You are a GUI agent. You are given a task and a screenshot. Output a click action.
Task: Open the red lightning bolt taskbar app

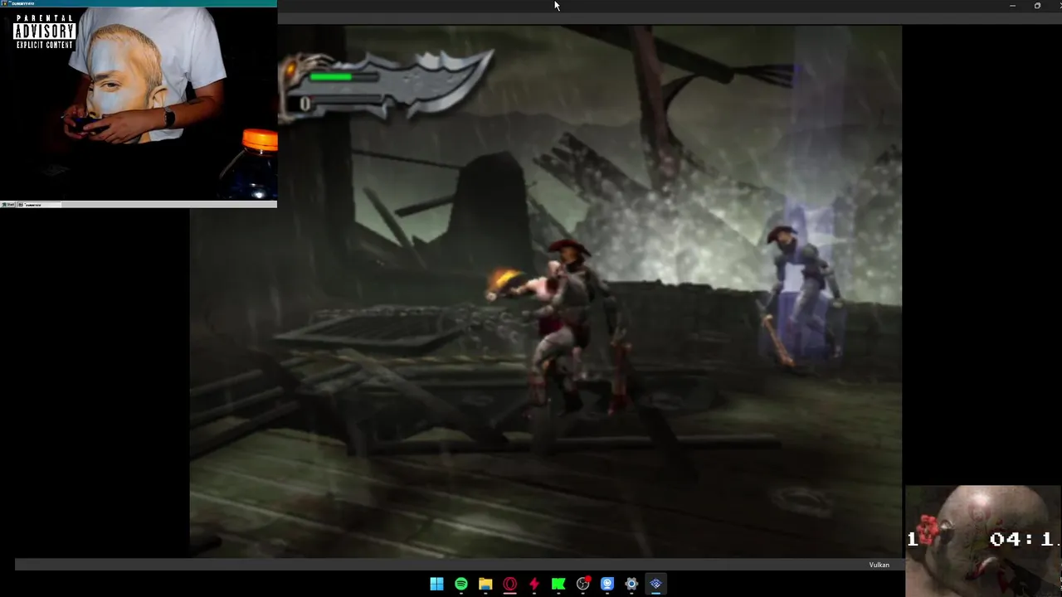(534, 584)
